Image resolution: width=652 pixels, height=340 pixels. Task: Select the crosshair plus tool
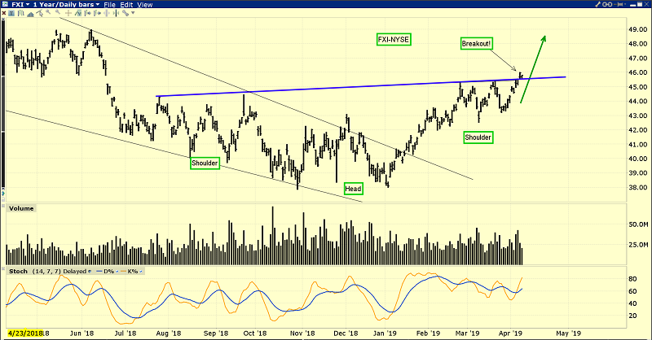point(68,13)
